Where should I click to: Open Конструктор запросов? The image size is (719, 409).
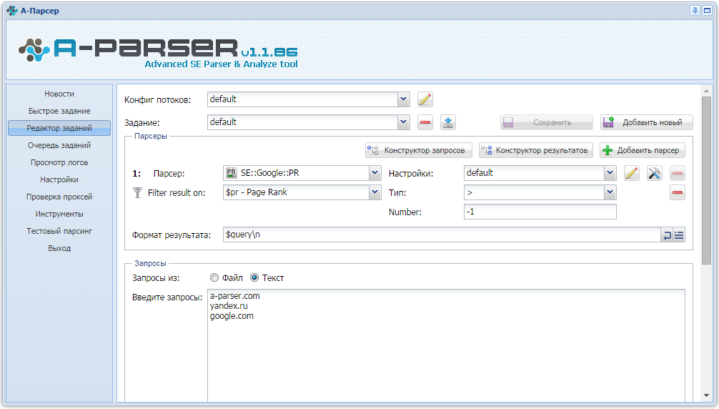(419, 150)
